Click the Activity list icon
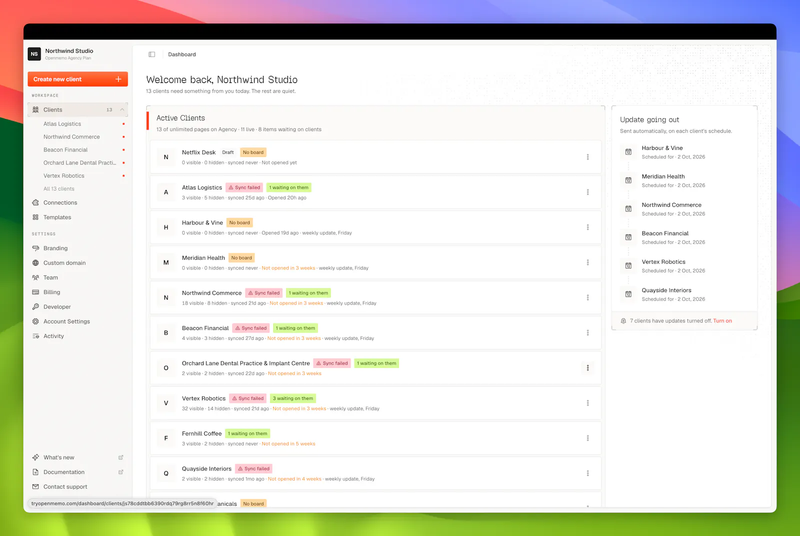 coord(35,336)
